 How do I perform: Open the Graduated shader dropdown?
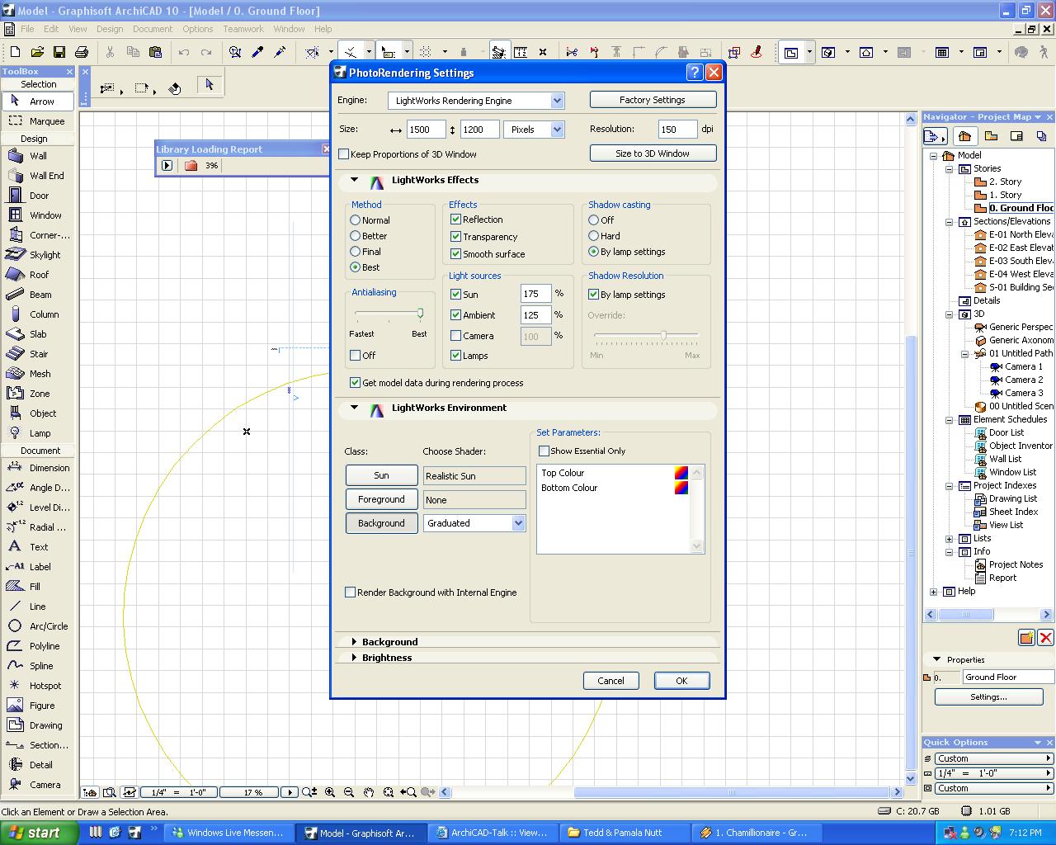(x=518, y=523)
